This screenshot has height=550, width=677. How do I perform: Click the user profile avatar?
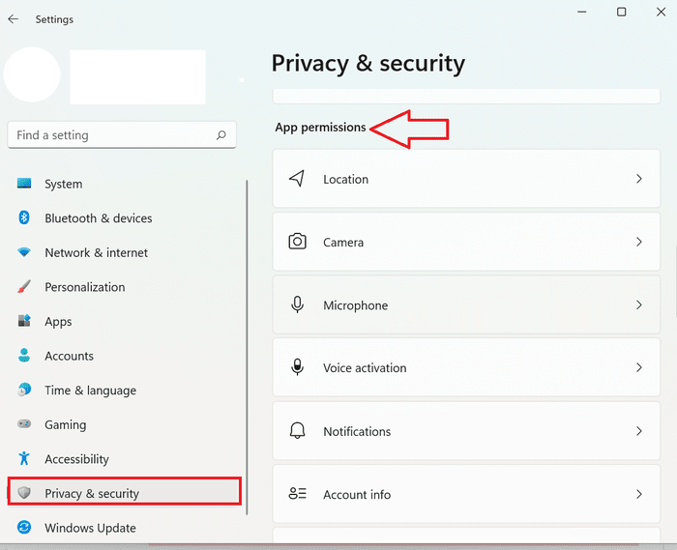click(32, 74)
